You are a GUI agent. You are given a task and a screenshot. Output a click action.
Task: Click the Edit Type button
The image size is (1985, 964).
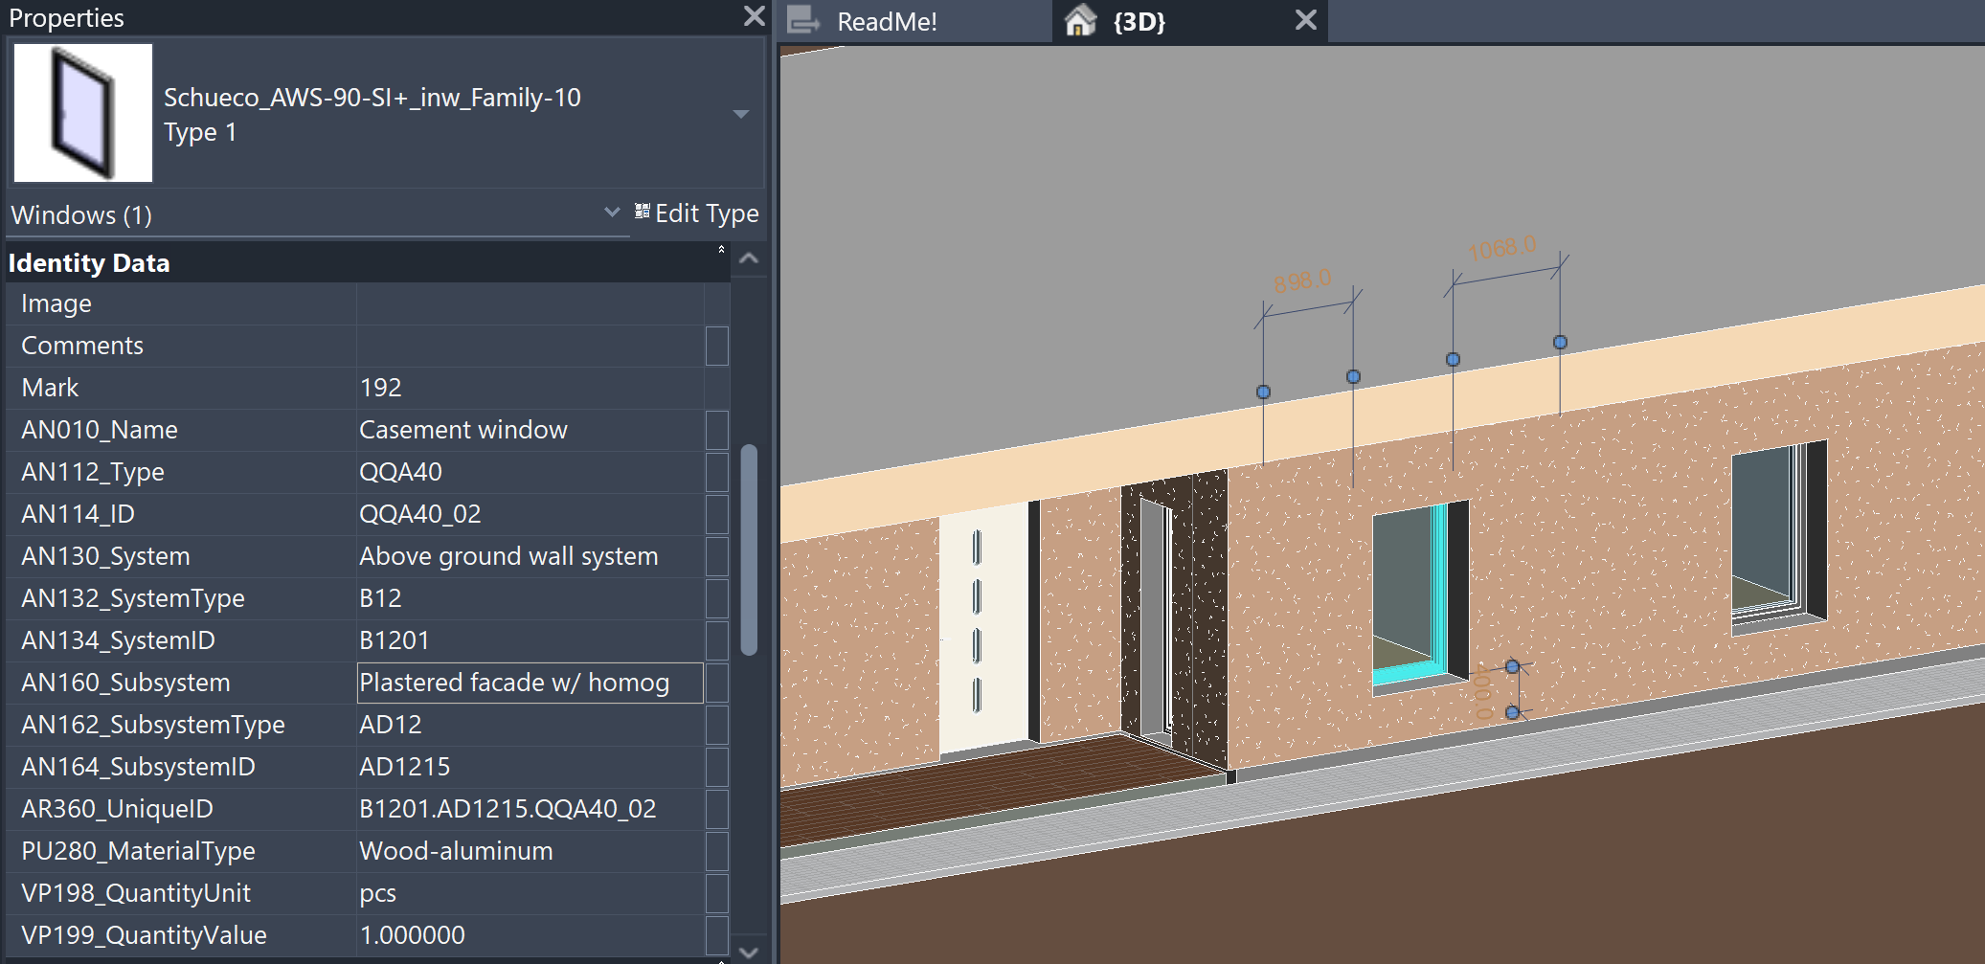click(697, 213)
